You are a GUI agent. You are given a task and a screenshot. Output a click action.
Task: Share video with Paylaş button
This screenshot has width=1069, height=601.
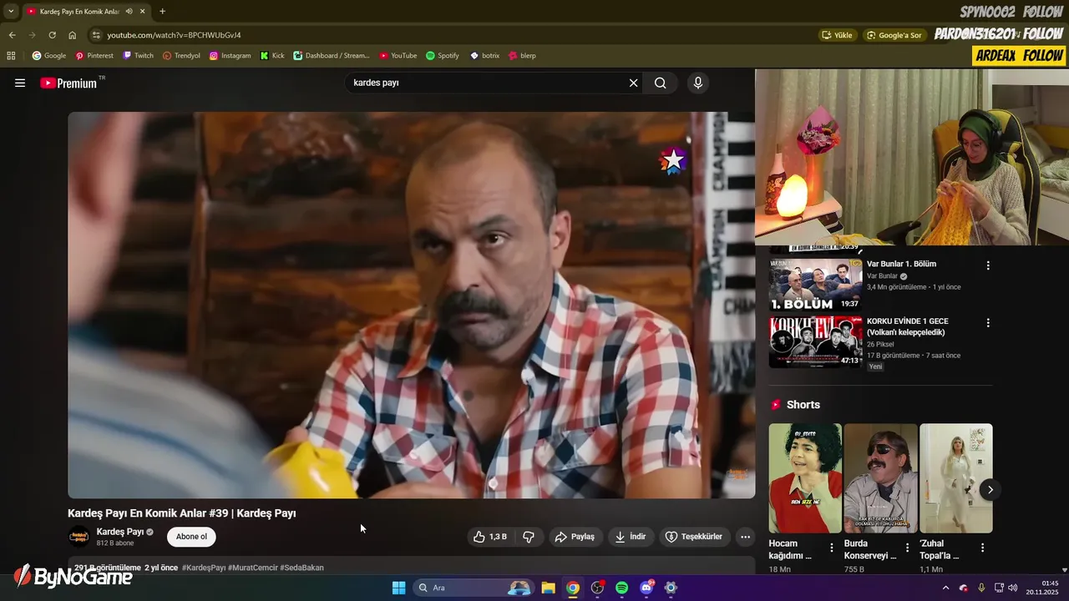575,537
